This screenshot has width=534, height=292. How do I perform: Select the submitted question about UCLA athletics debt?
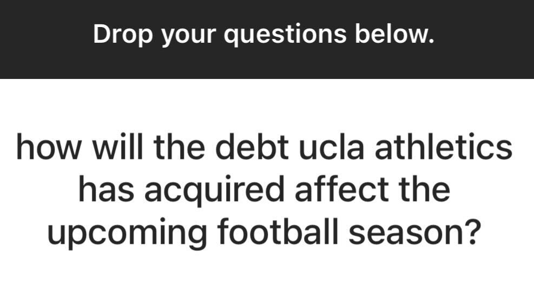coord(264,189)
